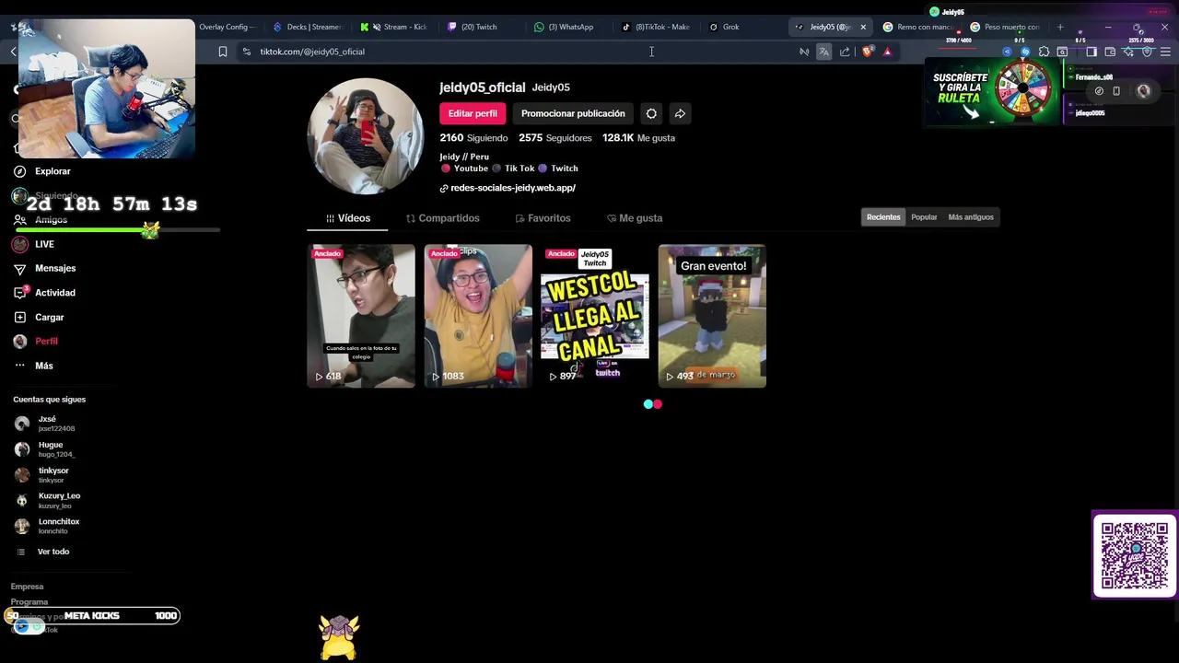Screen dimensions: 1179x663
Task: Open tinkysor in followed accounts
Action: pos(42,475)
